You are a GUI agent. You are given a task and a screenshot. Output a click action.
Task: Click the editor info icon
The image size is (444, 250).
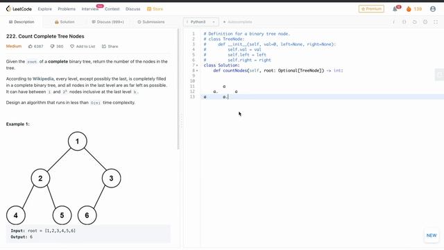(393, 22)
